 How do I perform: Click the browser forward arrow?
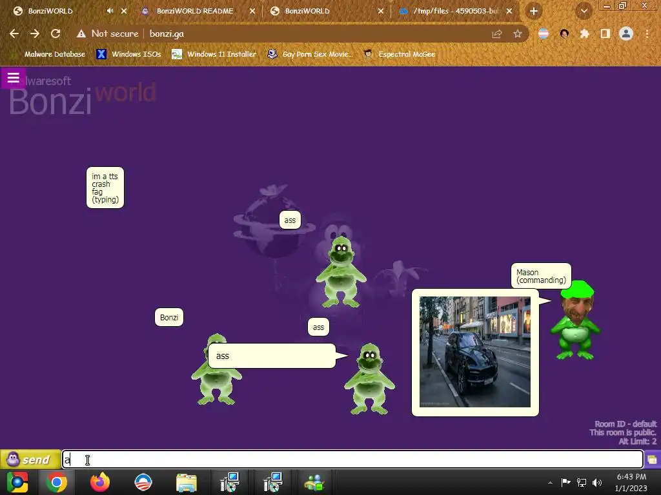pos(35,34)
